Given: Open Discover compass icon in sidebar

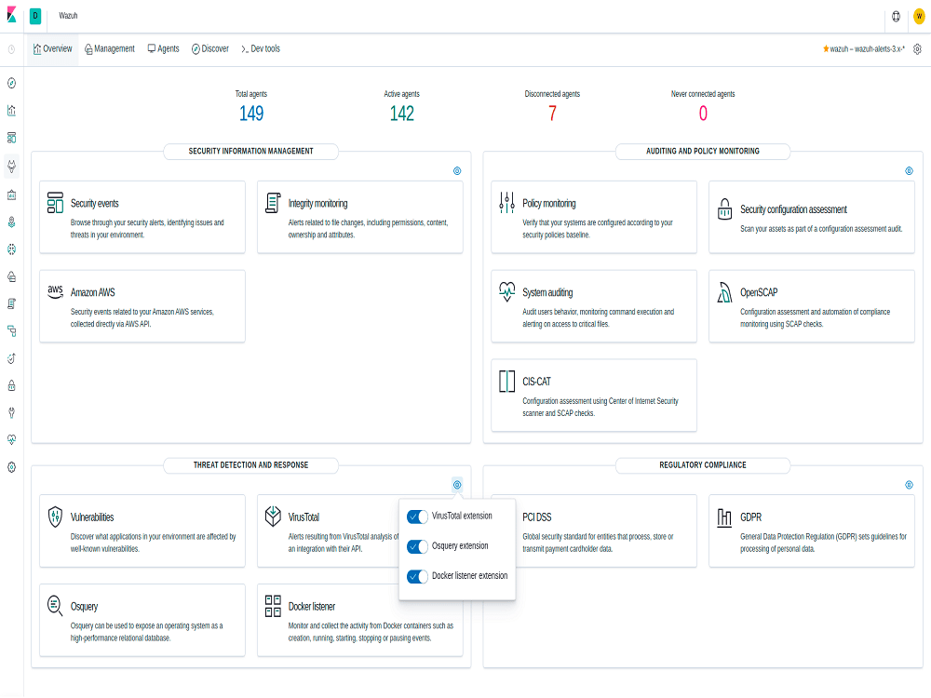Looking at the screenshot, I should tap(11, 83).
